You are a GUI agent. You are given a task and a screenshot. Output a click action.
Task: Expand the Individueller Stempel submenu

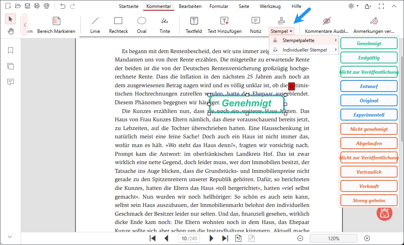pos(303,50)
